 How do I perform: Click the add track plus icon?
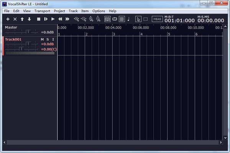[x=8, y=19]
